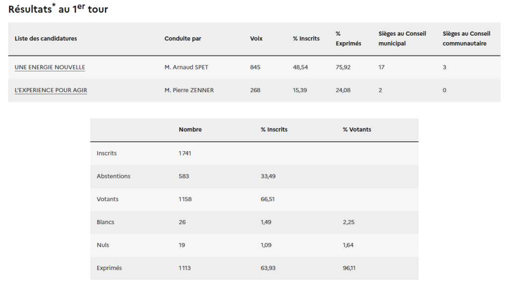Select the Nuls row label
Screen dimensions: 508x286
click(103, 245)
